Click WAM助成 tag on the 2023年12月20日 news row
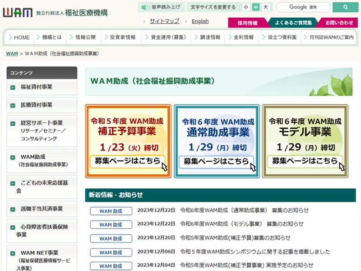Screen dimensions: 361x271 pyautogui.click(x=111, y=238)
